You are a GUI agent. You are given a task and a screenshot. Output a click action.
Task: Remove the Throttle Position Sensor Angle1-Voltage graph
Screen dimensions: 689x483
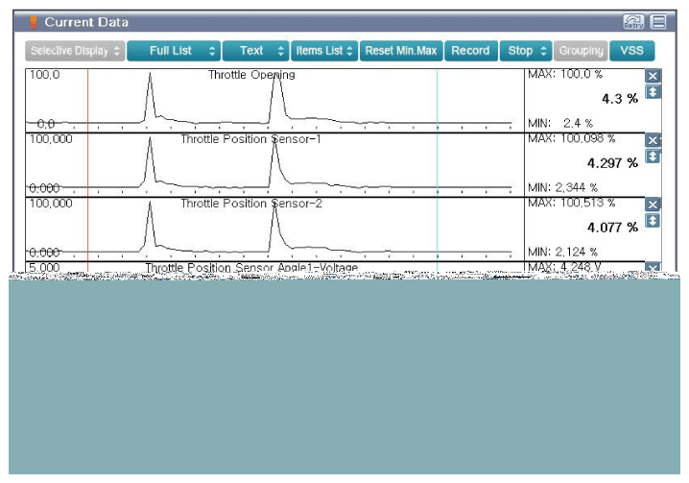pyautogui.click(x=653, y=268)
